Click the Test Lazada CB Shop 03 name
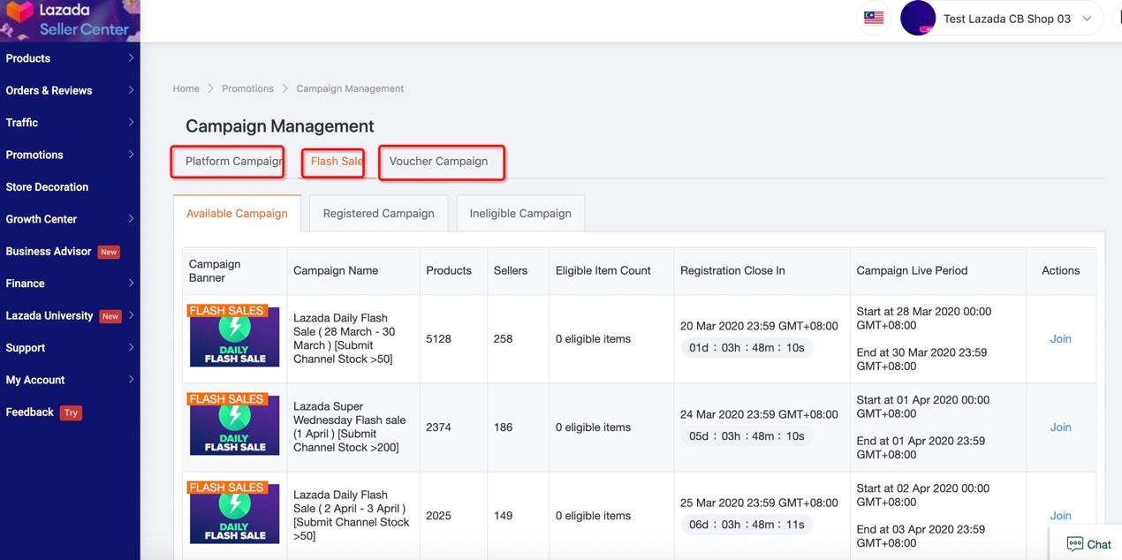The height and width of the screenshot is (560, 1122). [1007, 19]
